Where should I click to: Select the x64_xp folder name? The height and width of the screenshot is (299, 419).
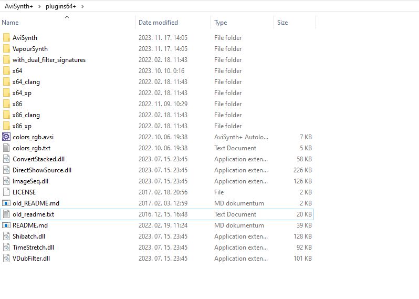(22, 93)
